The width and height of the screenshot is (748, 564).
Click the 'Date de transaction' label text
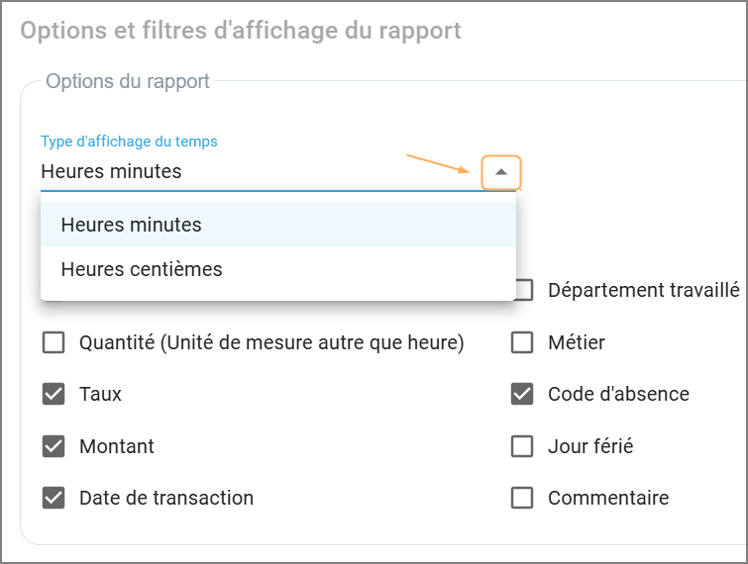[166, 498]
